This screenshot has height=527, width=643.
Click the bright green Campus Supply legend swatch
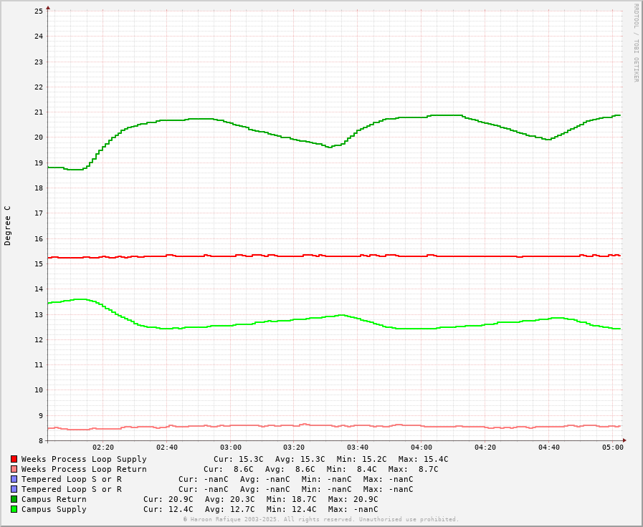point(14,509)
